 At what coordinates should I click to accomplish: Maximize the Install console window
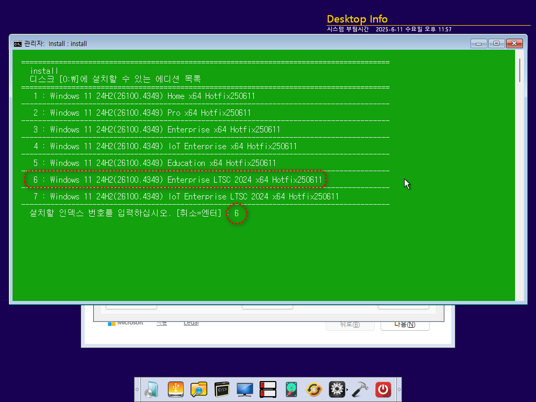pos(496,43)
